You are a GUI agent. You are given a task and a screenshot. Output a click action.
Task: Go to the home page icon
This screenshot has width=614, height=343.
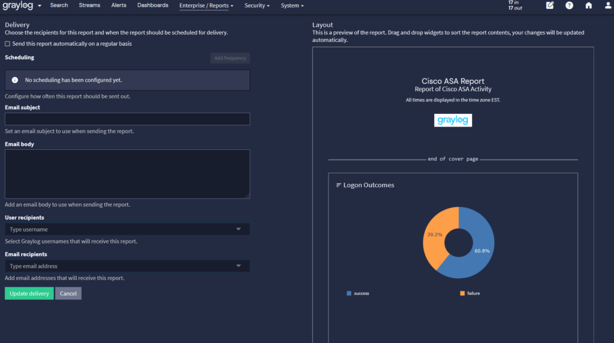(x=588, y=5)
